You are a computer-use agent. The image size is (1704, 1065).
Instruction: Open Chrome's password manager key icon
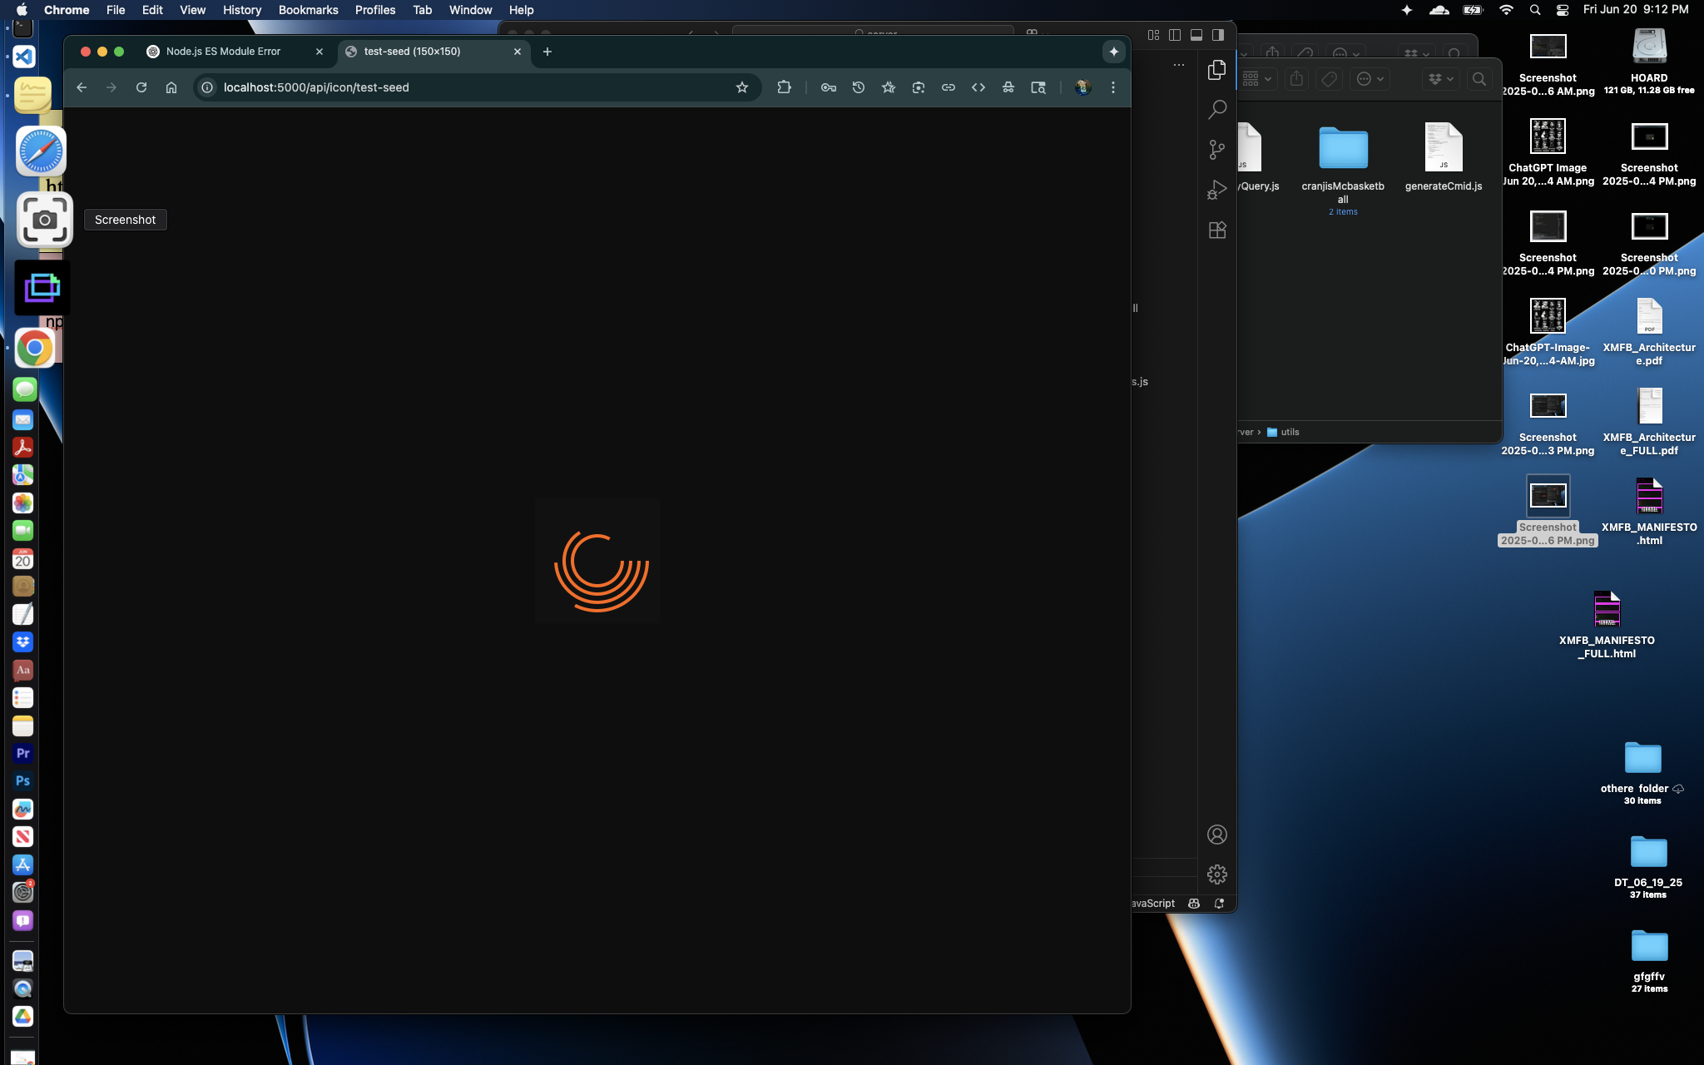(x=828, y=87)
